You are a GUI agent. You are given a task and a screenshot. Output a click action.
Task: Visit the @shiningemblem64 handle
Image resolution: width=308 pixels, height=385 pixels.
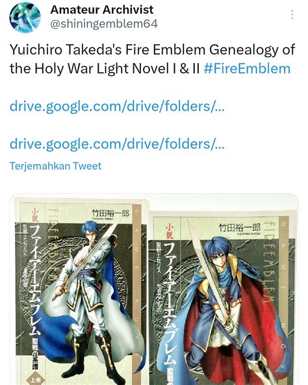coord(104,24)
